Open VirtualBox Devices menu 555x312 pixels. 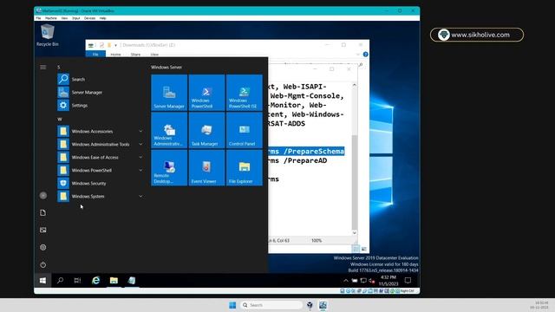[x=89, y=18]
